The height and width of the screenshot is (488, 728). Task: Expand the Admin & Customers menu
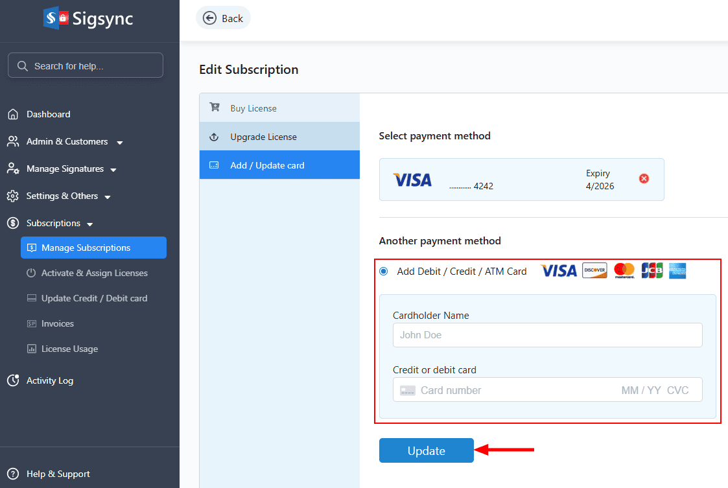point(119,143)
